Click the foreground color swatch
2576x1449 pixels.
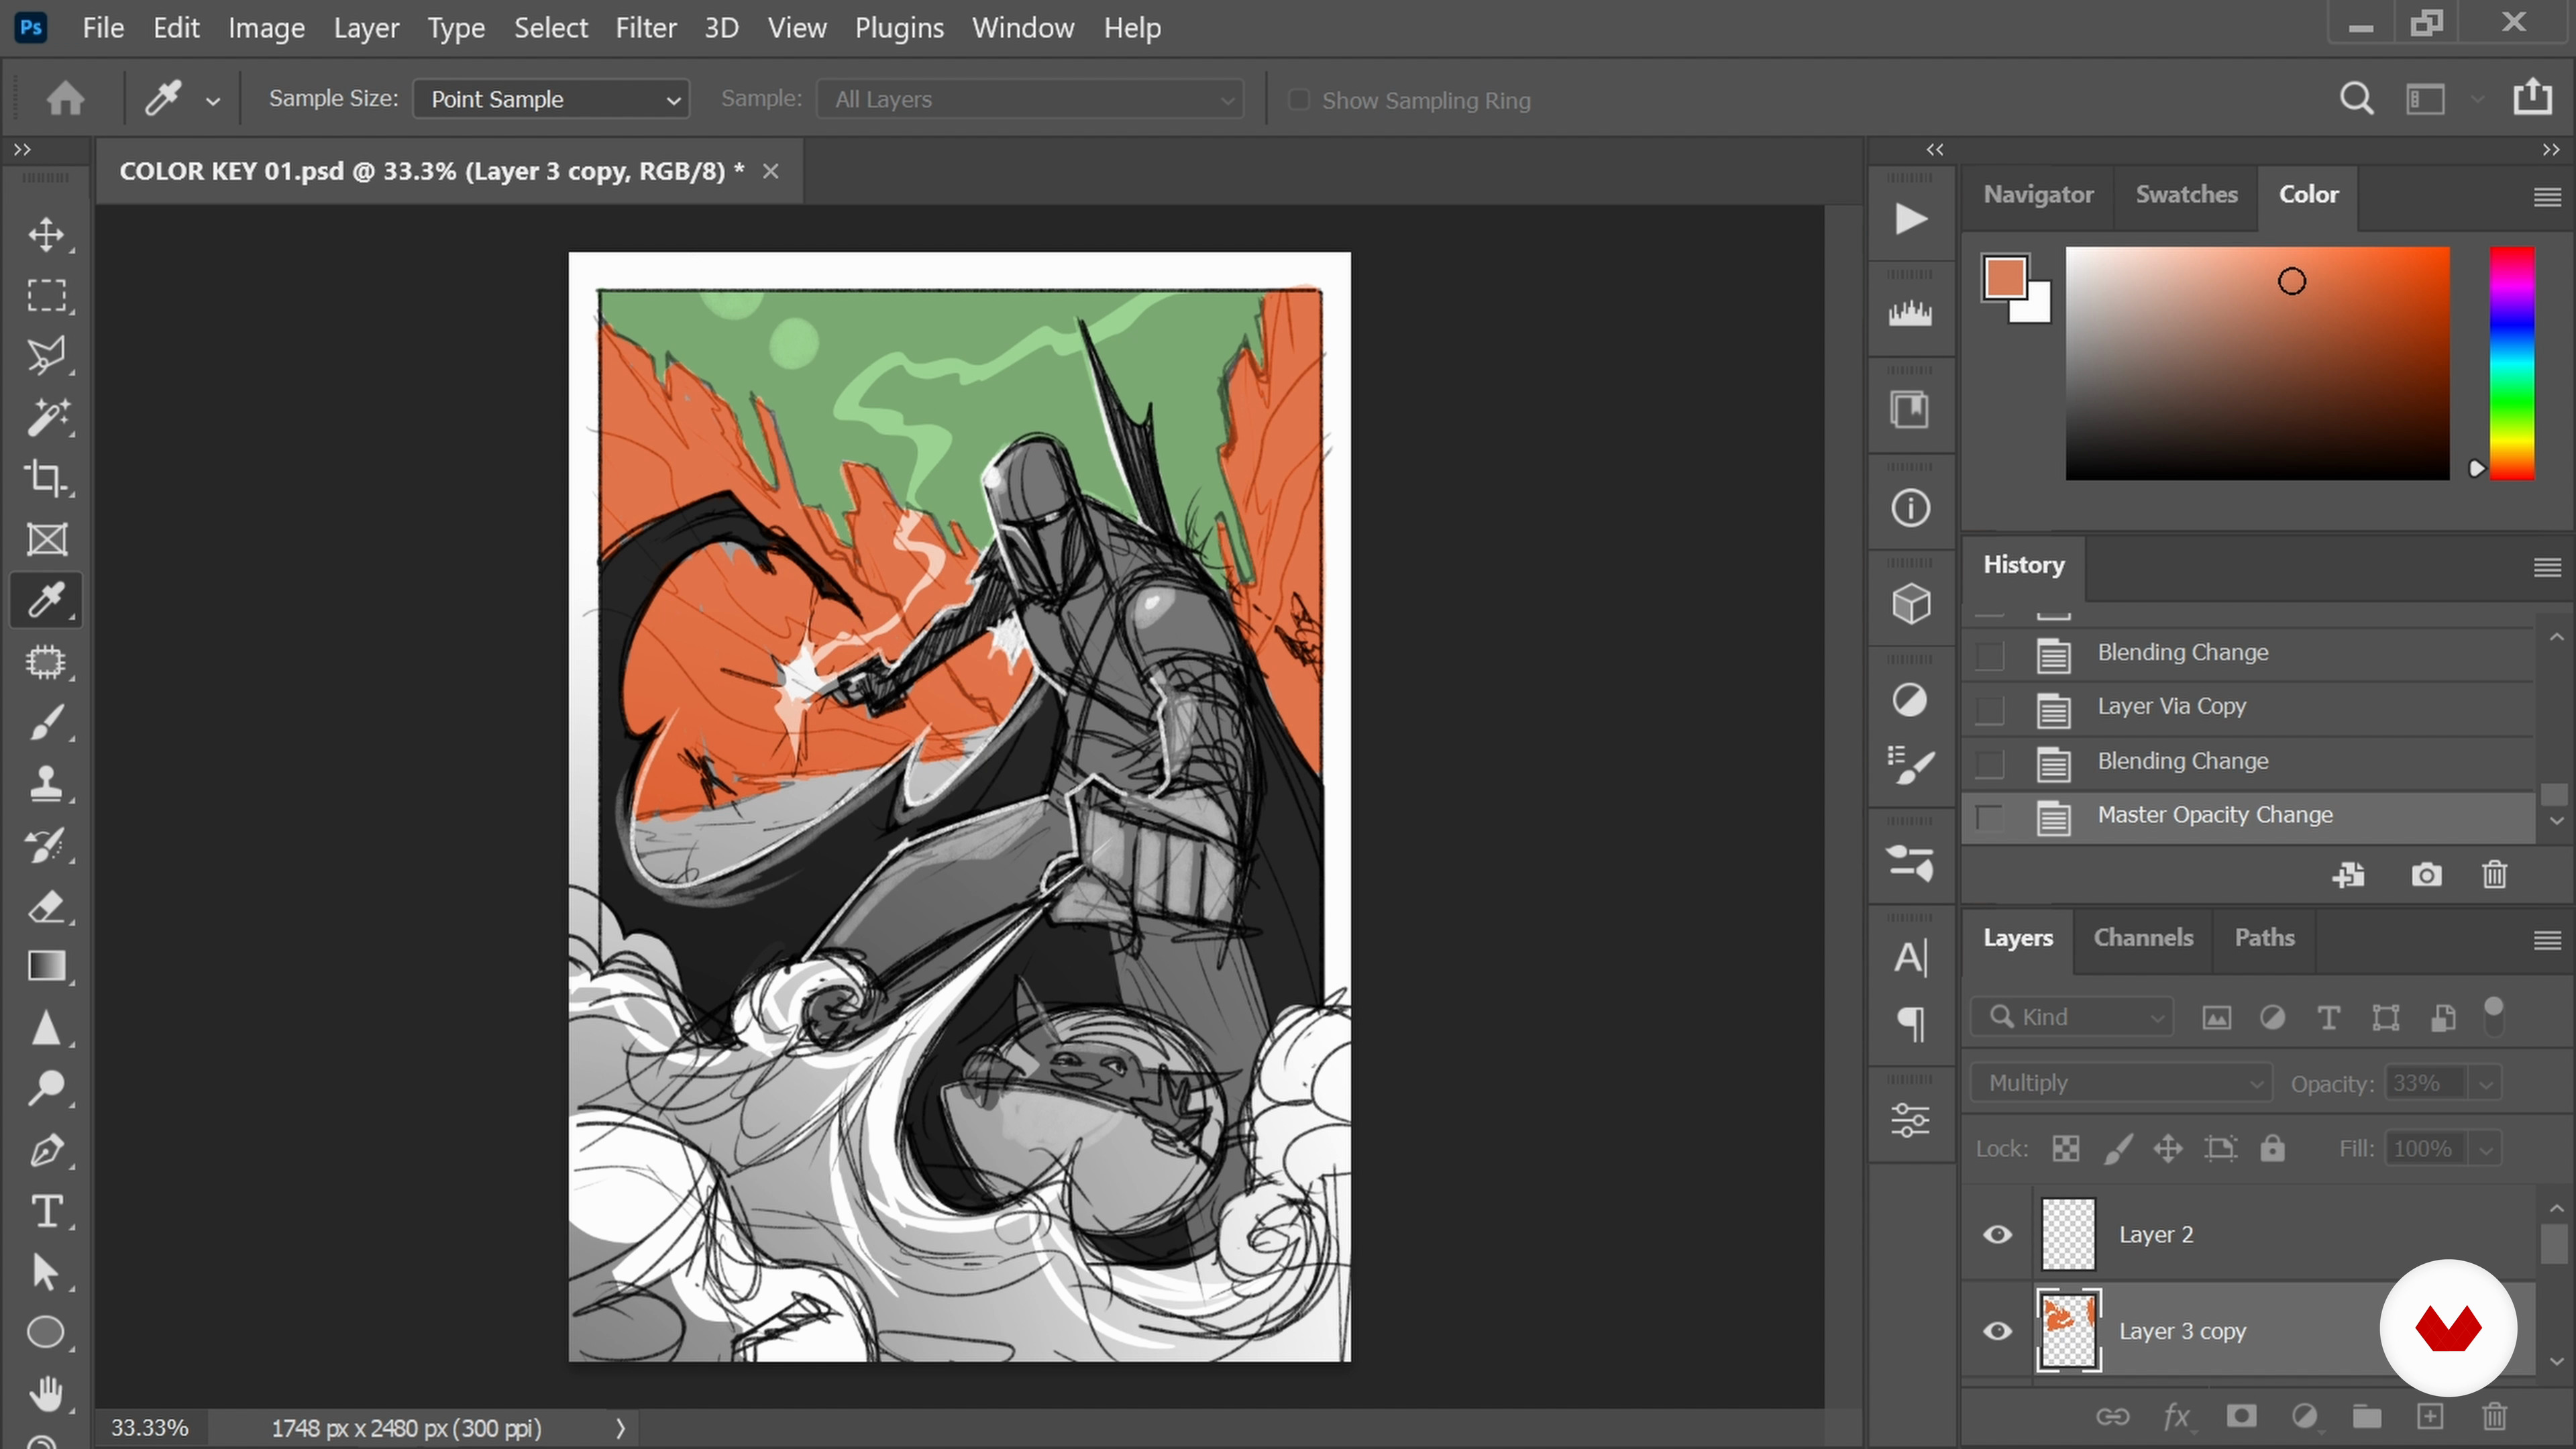2005,277
